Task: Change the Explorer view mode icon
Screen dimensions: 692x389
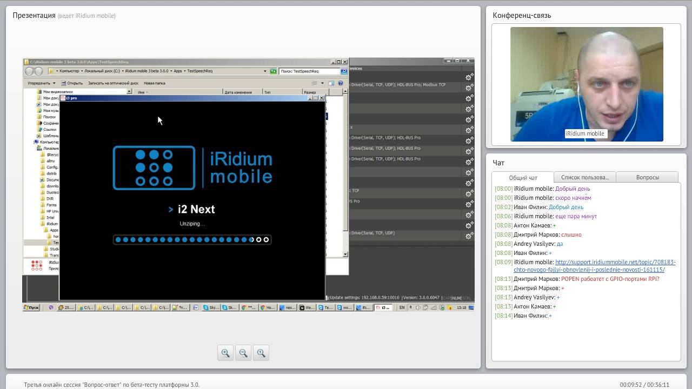Action: click(314, 83)
